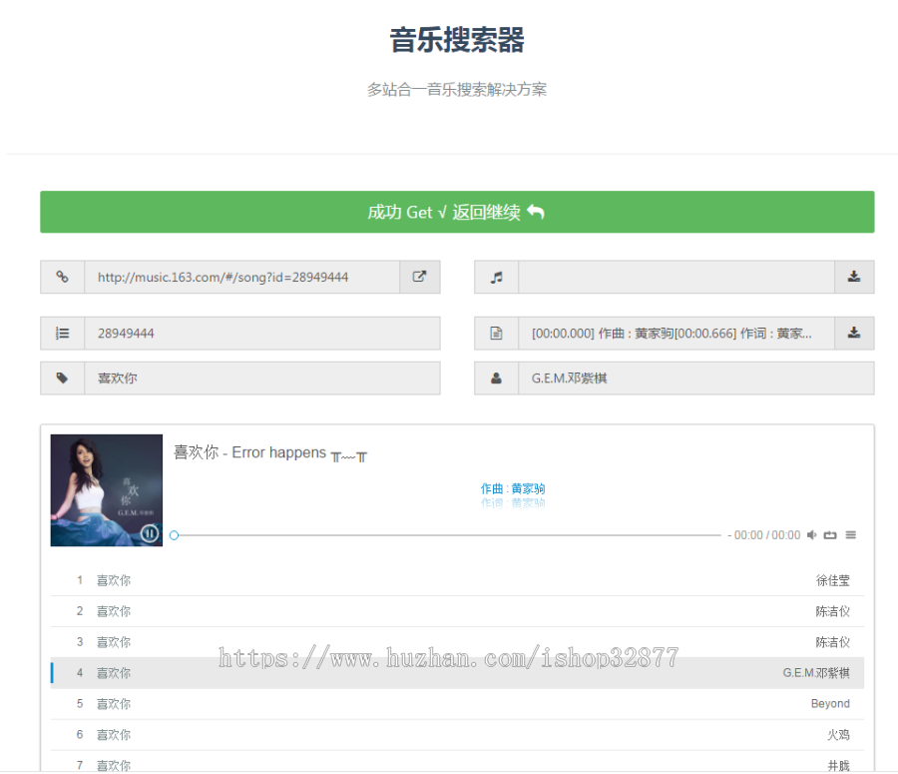This screenshot has width=898, height=774.
Task: Click the user icon beside G.E.M.邓紫棋
Action: 497,378
